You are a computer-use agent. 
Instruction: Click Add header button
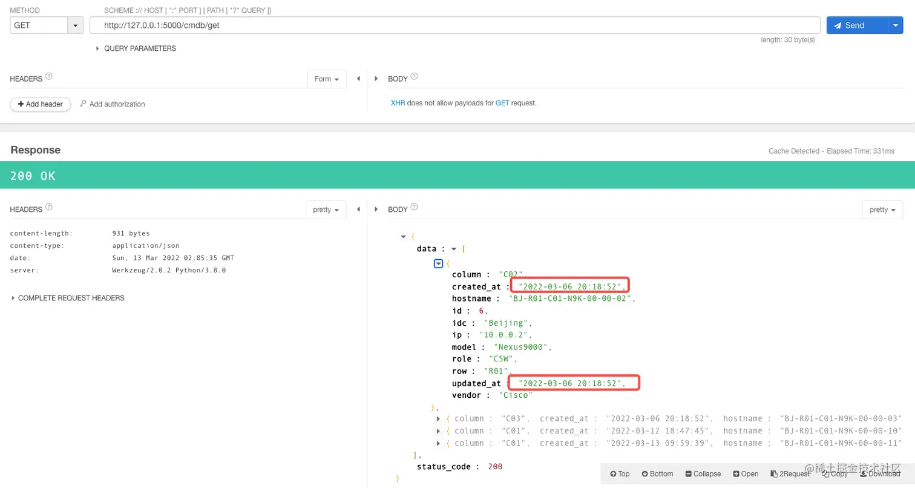(x=41, y=104)
